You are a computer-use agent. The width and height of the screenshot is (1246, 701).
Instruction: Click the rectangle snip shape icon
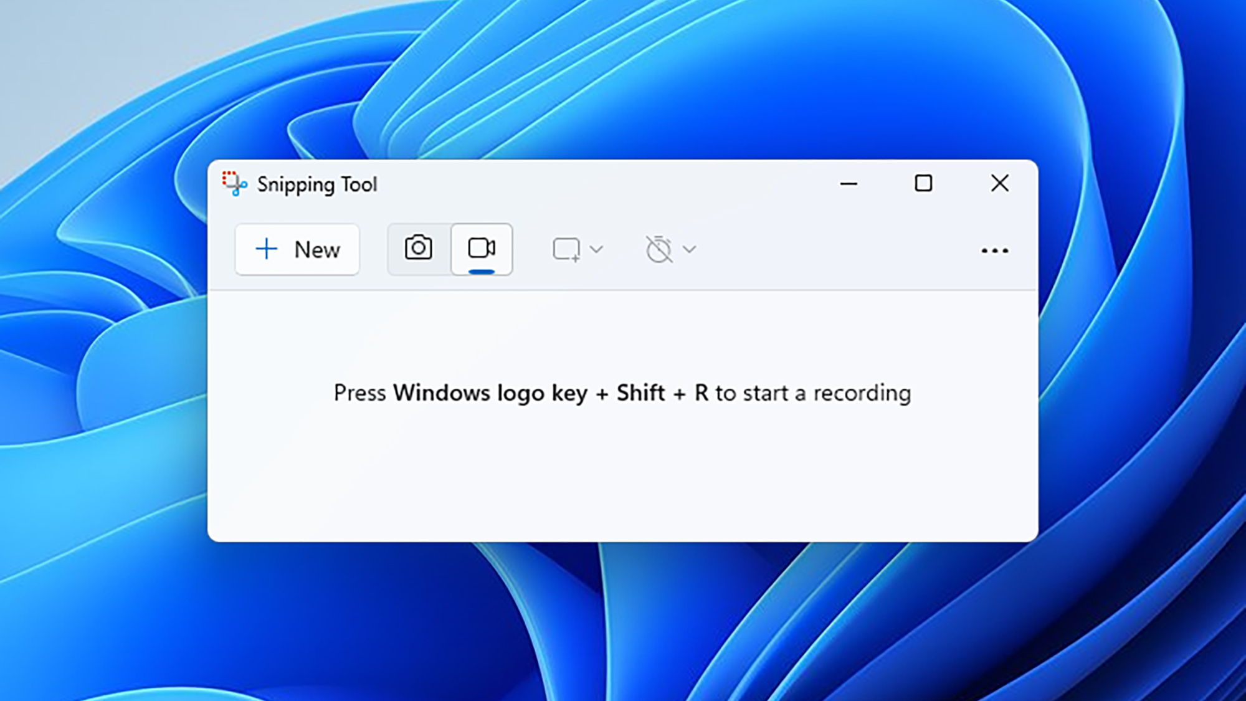[x=566, y=249]
